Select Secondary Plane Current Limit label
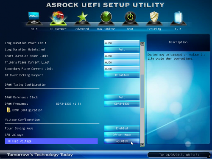The height and width of the screenshot is (159, 212). (x=29, y=69)
